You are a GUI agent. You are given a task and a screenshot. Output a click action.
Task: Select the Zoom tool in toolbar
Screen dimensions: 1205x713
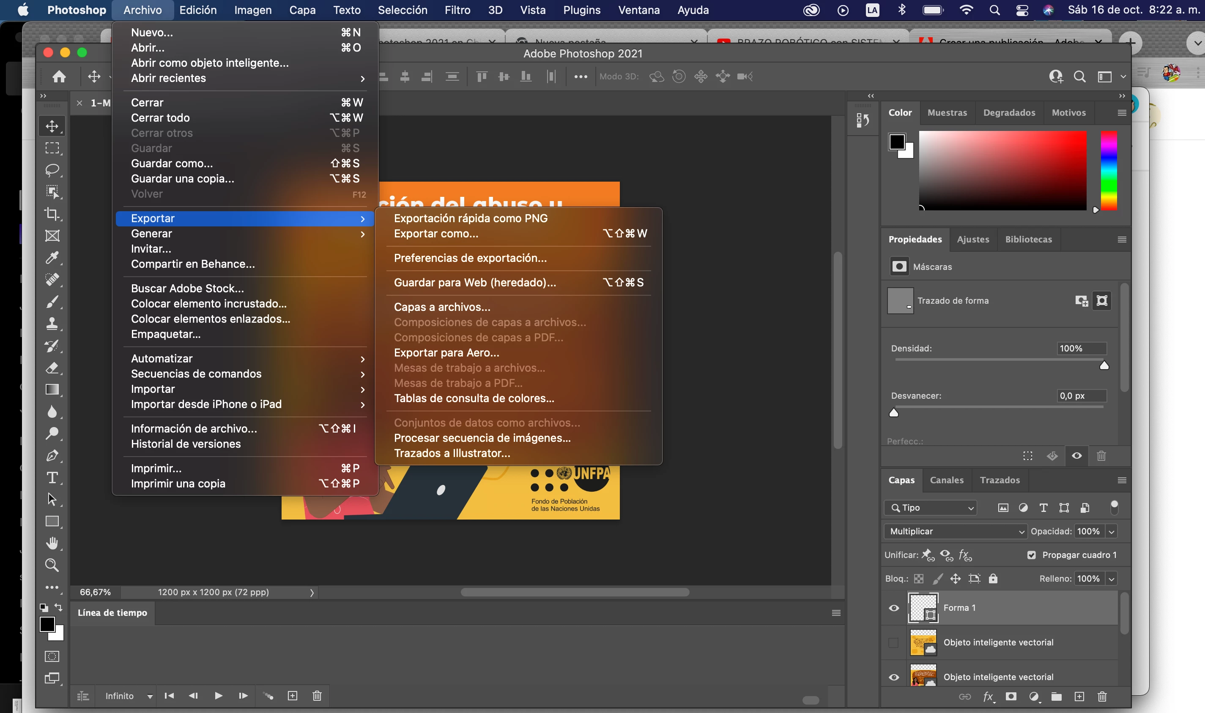(52, 565)
